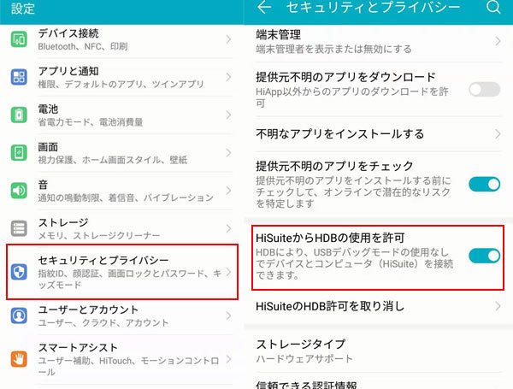Turn off HiSuiteからHDBの使用を許可 switch
The image size is (513, 389).
click(x=484, y=256)
